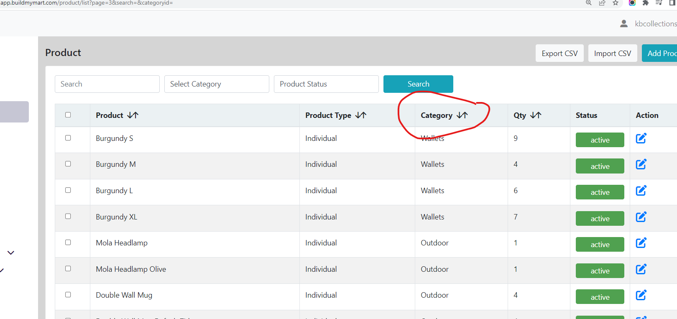Toggle active status for Burgundy S
This screenshot has height=319, width=677.
pyautogui.click(x=600, y=140)
